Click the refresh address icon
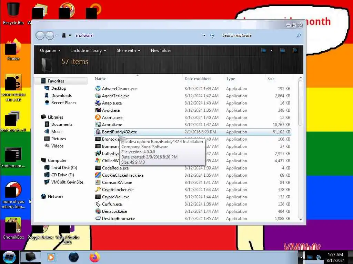This screenshot has width=353, height=264. pos(212,35)
